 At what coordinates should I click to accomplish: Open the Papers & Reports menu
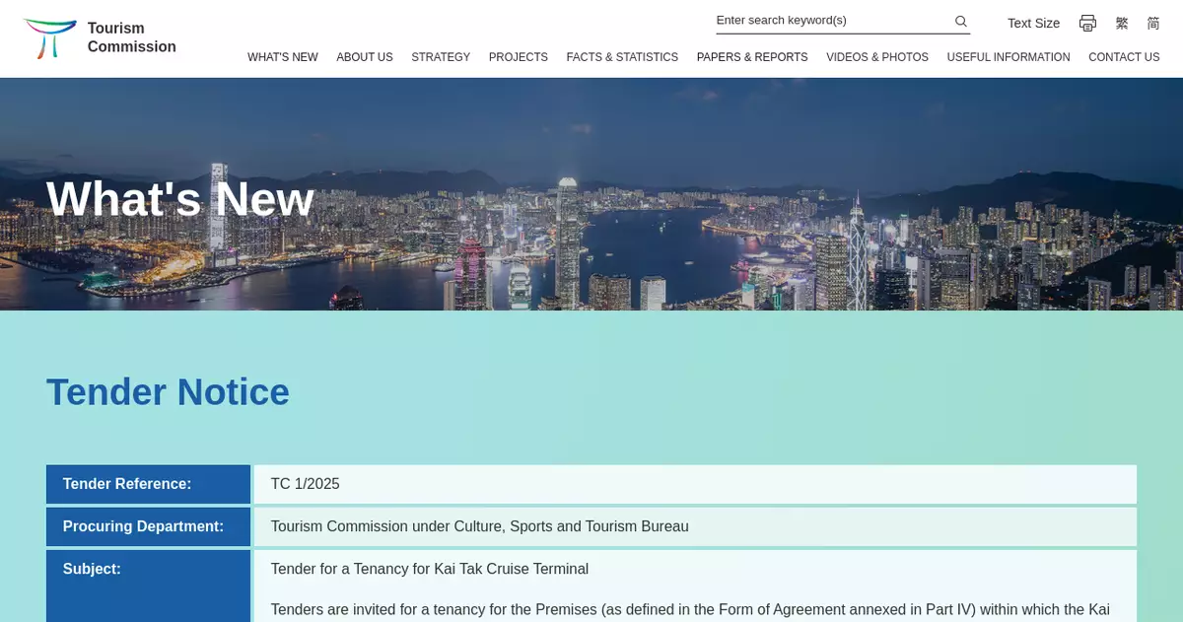pyautogui.click(x=751, y=57)
